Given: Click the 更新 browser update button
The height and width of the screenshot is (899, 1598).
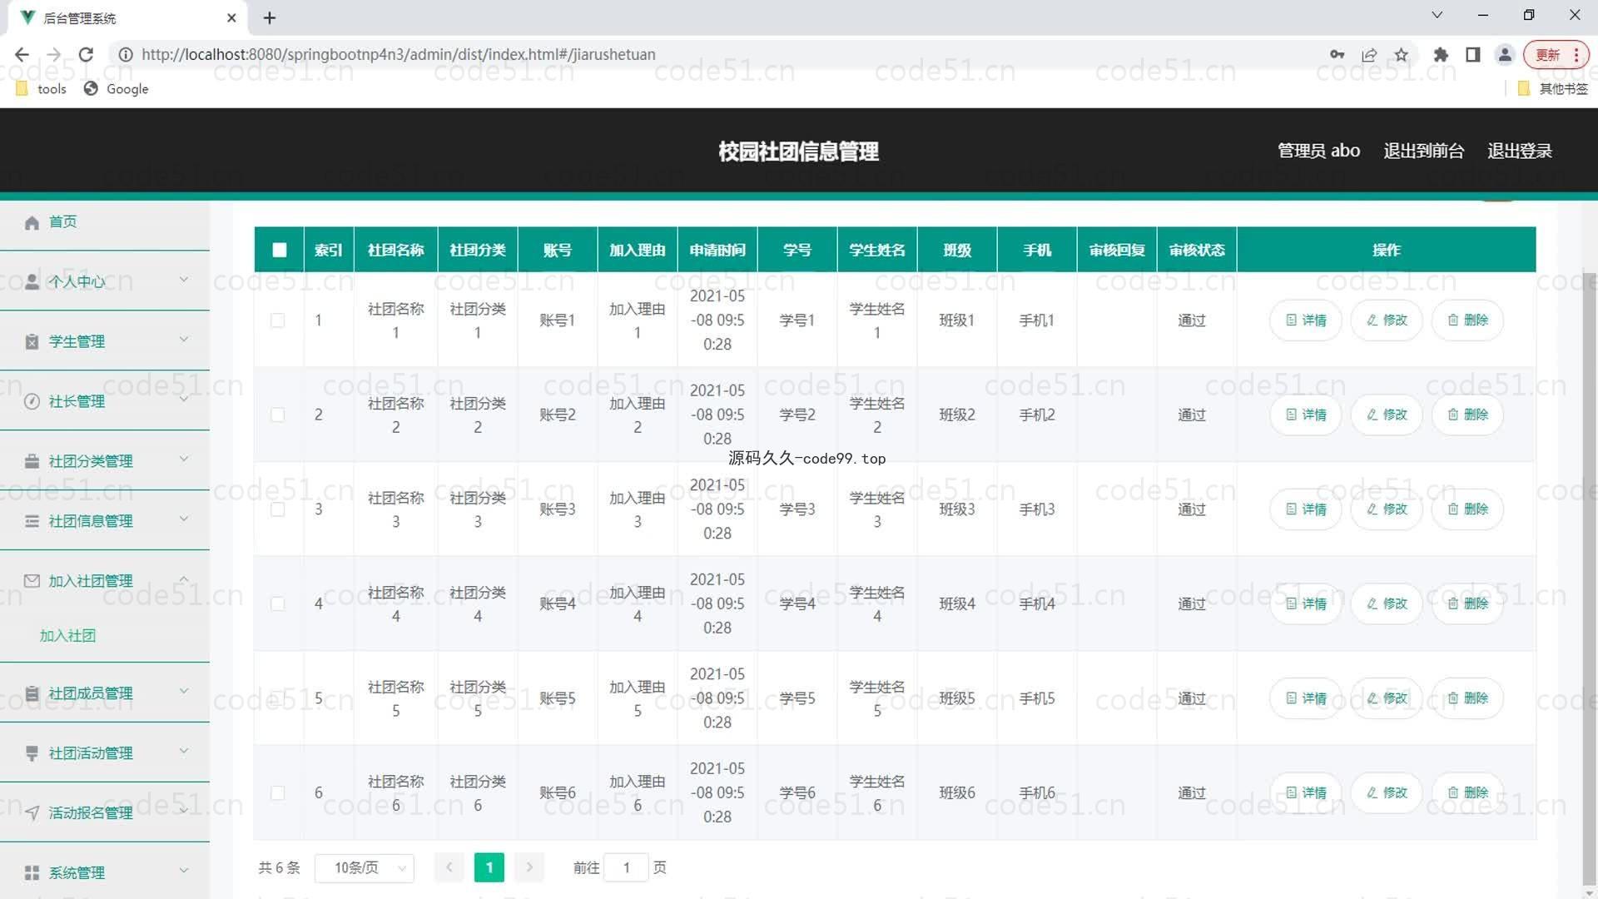Looking at the screenshot, I should [1556, 55].
